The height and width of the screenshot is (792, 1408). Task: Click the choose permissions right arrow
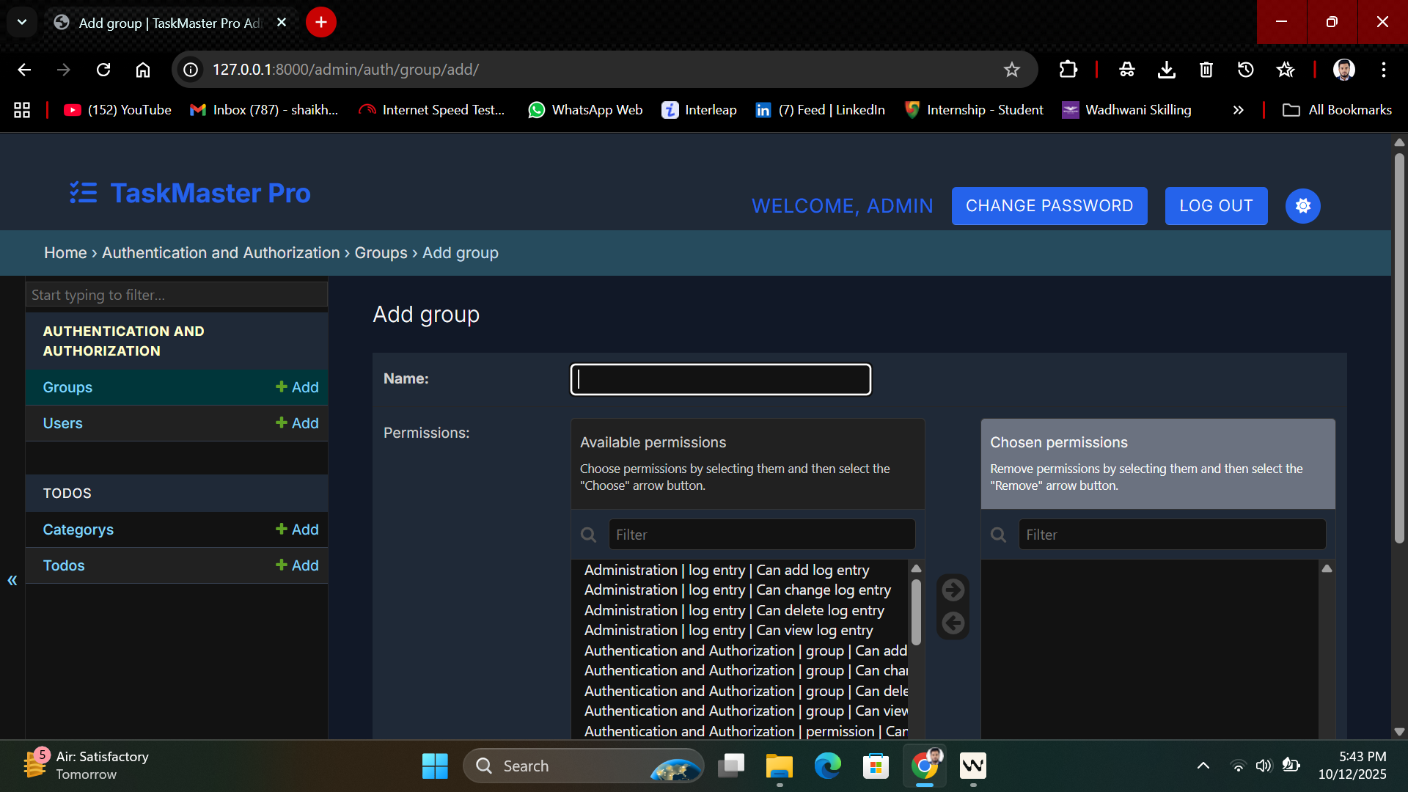(953, 590)
